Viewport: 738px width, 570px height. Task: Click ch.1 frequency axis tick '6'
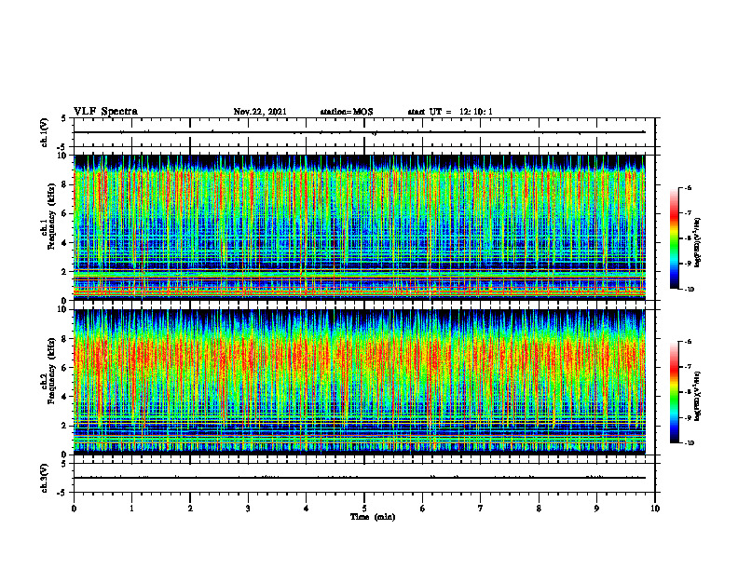click(65, 214)
